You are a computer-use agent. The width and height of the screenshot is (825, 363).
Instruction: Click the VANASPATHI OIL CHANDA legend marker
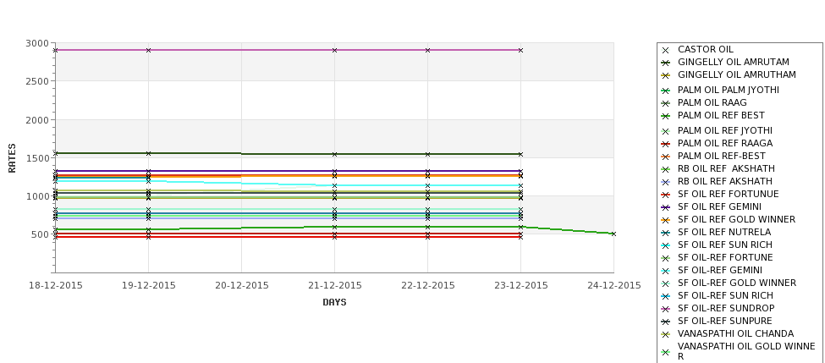[x=665, y=334]
